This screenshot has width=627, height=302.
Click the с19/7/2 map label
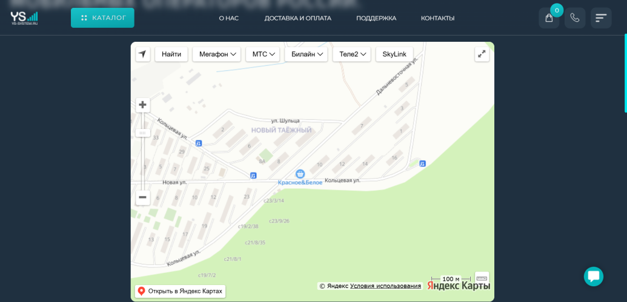pos(207,275)
